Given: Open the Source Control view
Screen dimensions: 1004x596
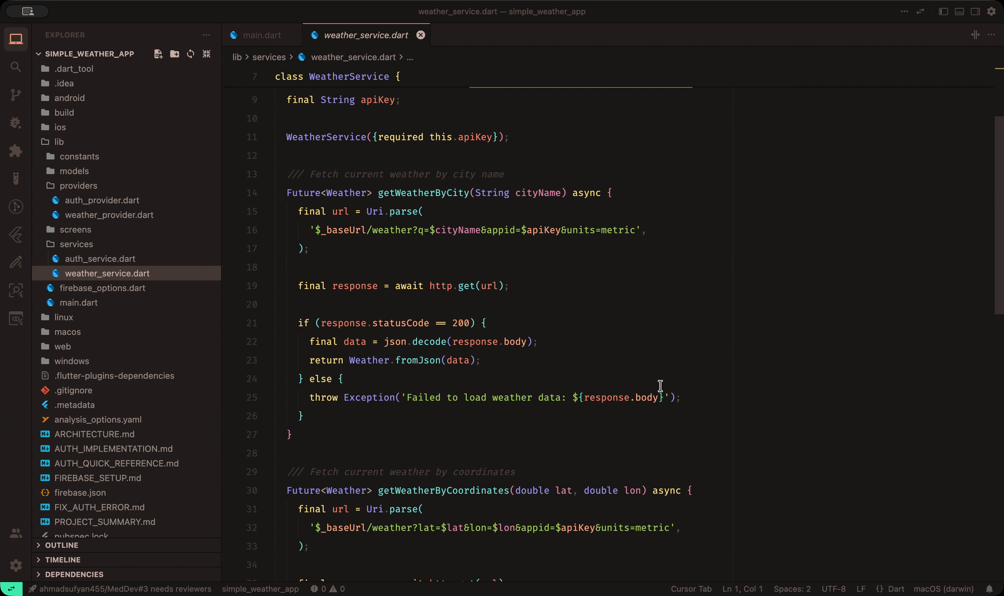Looking at the screenshot, I should [16, 94].
